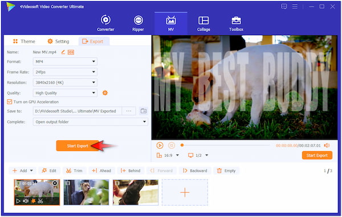Screen dimensions: 342x217
Task: Expand the 16:9 aspect ratio dropdown
Action: pos(177,155)
